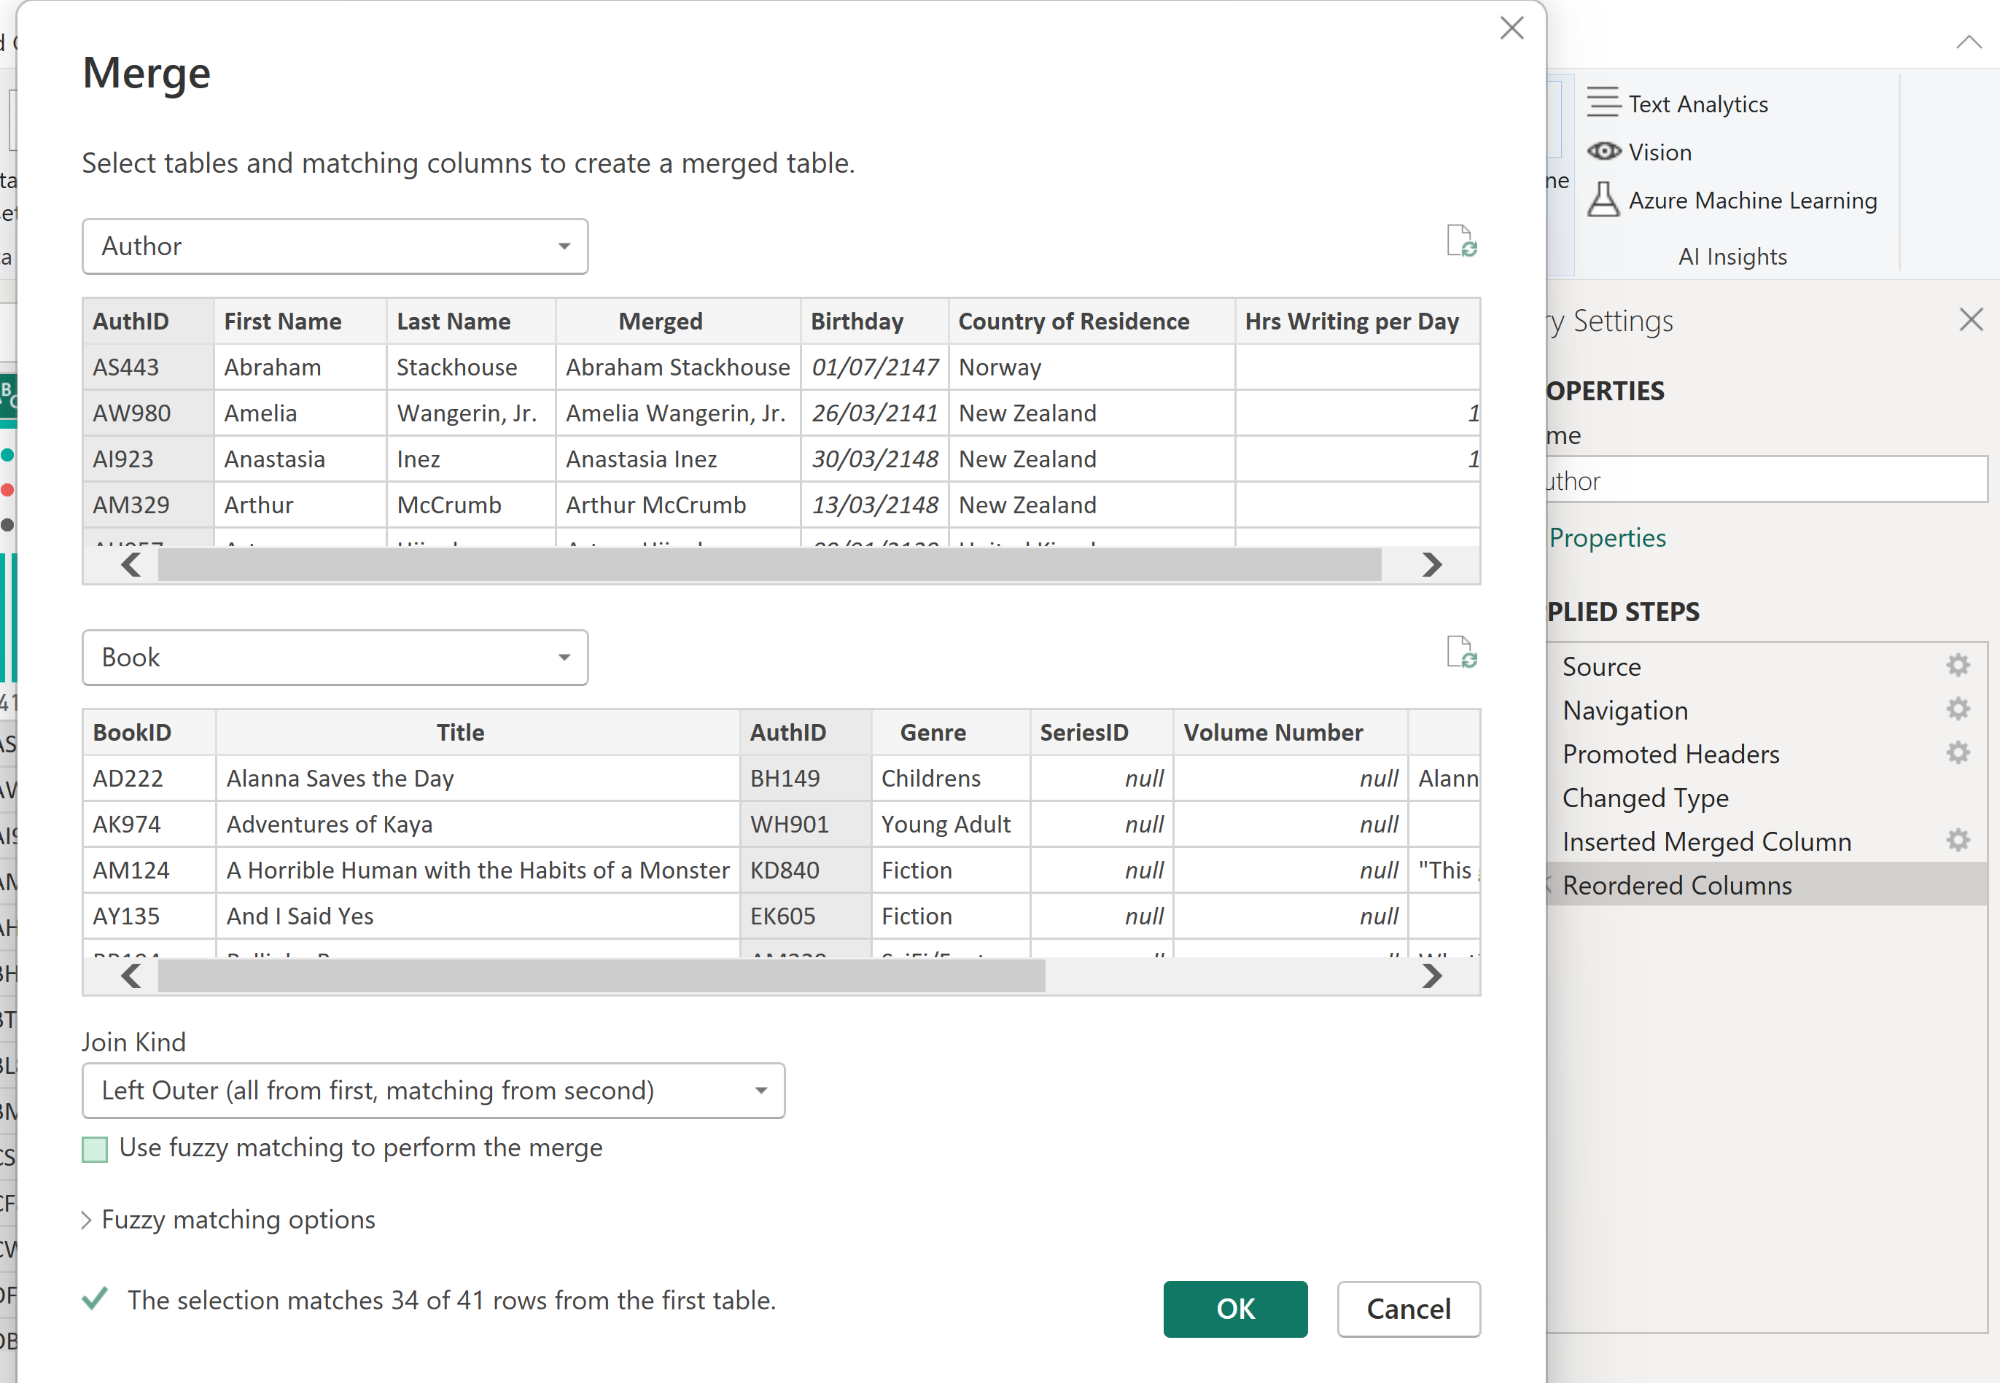Image resolution: width=2000 pixels, height=1383 pixels.
Task: Click the Text Analytics icon
Action: [x=1603, y=102]
